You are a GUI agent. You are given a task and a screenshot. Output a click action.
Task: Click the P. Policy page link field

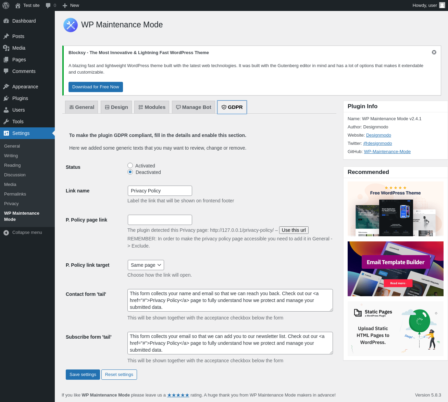click(160, 220)
